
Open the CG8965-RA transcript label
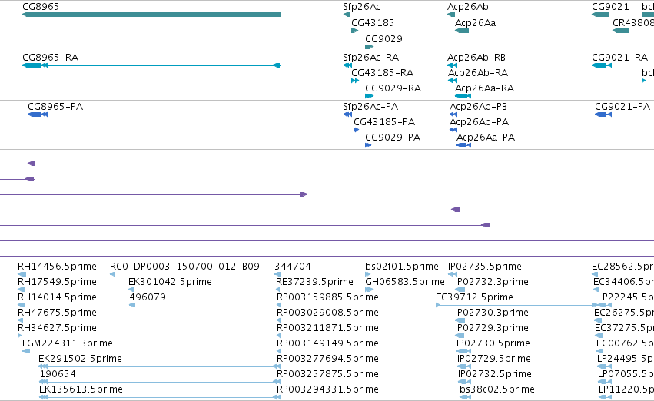click(x=50, y=58)
